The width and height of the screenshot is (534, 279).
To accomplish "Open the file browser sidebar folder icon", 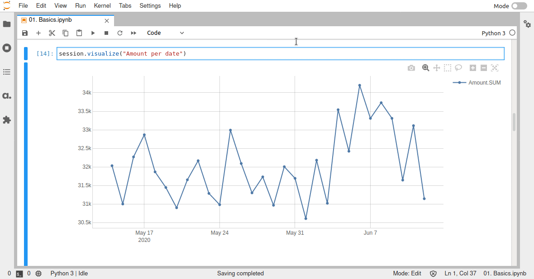I will click(x=7, y=24).
